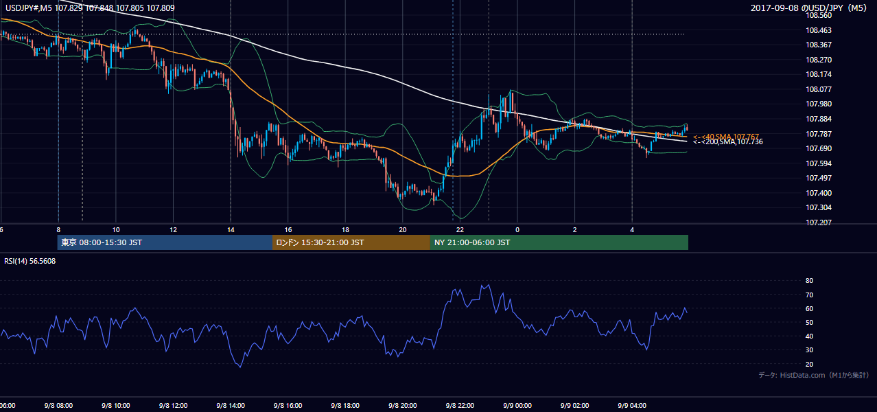Click price axis value 107.304
The image size is (877, 412).
pyautogui.click(x=818, y=207)
